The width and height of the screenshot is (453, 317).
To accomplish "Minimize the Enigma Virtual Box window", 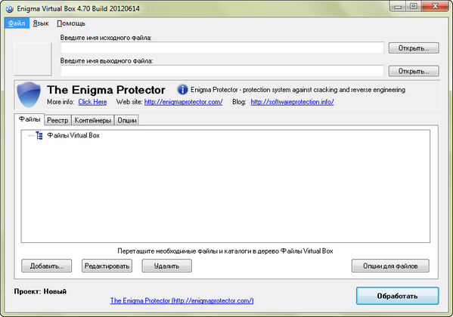I will [x=398, y=6].
